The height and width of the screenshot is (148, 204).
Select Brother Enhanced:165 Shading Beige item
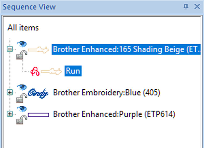click(x=126, y=49)
